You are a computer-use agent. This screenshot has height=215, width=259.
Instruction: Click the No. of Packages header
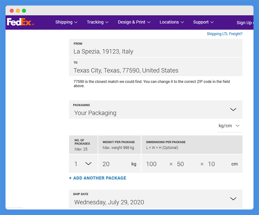coord(83,145)
